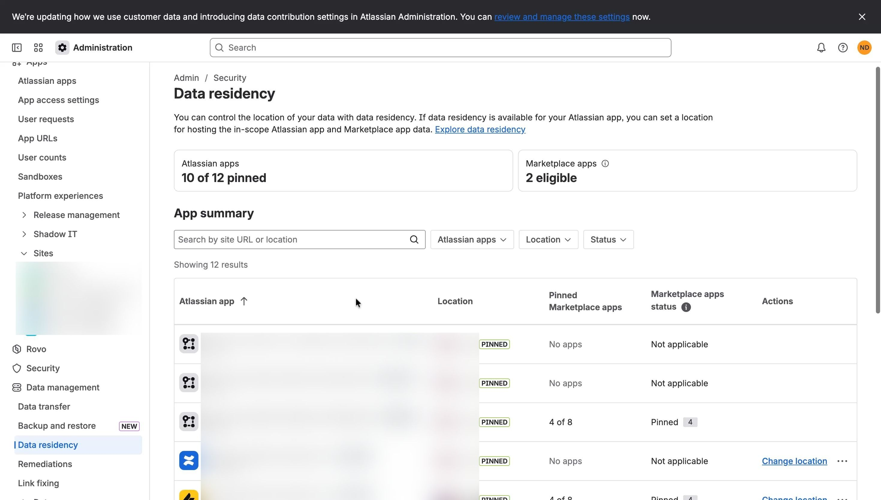Click the Explore data residency link
The image size is (881, 500).
[x=480, y=129]
